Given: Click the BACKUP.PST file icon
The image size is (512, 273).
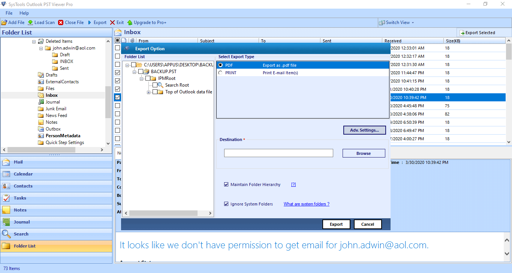Looking at the screenshot, I should [x=146, y=72].
